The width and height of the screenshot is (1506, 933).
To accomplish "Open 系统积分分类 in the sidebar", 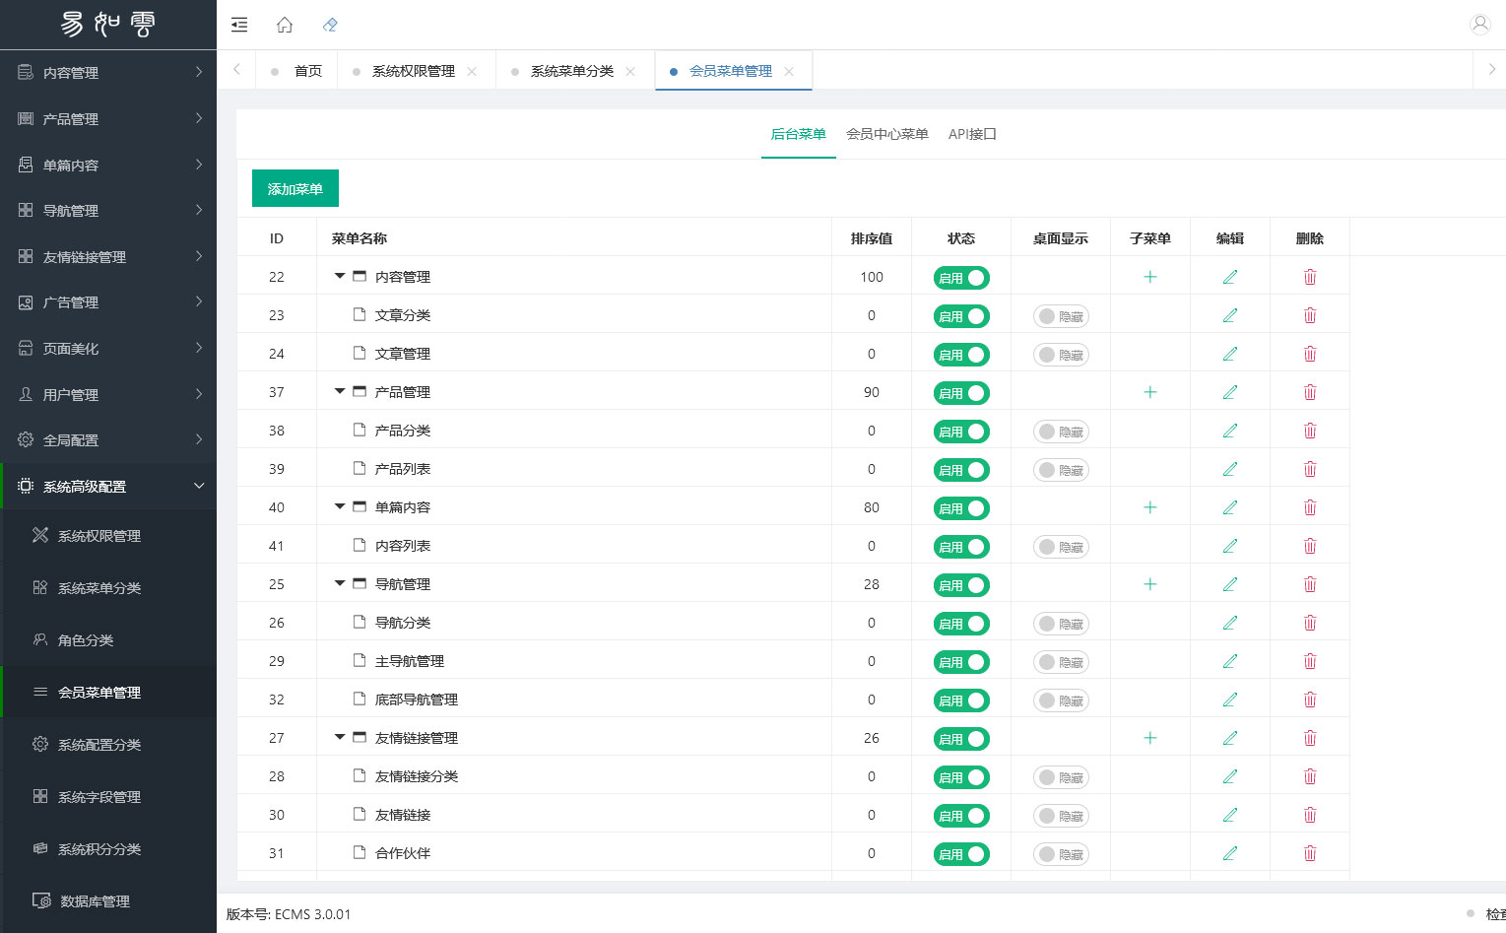I will 108,849.
